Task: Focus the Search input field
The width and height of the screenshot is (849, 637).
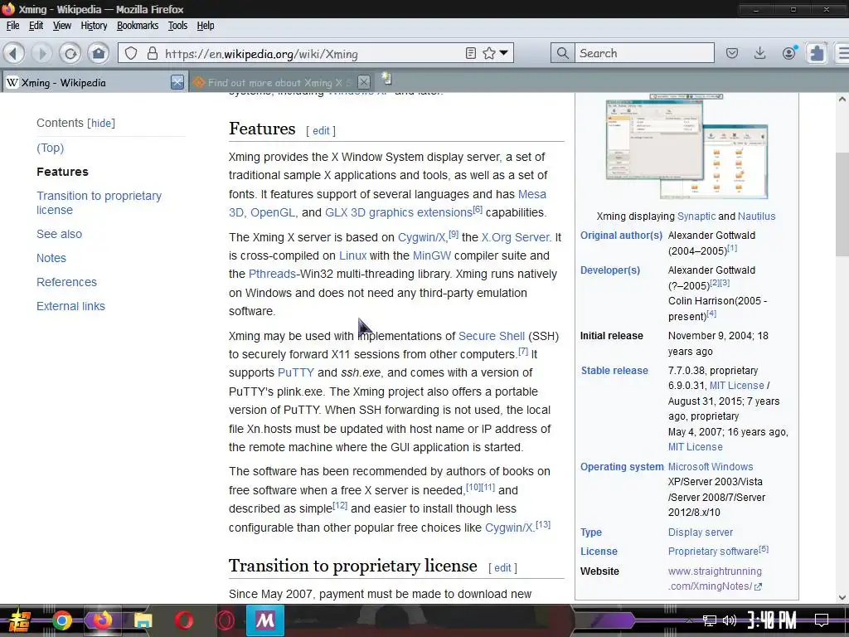Action: click(644, 53)
